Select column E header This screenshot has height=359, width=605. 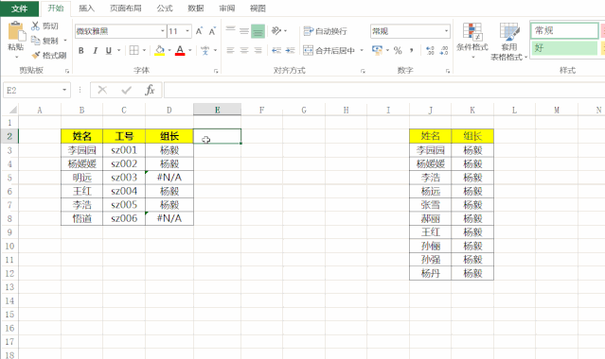click(217, 110)
